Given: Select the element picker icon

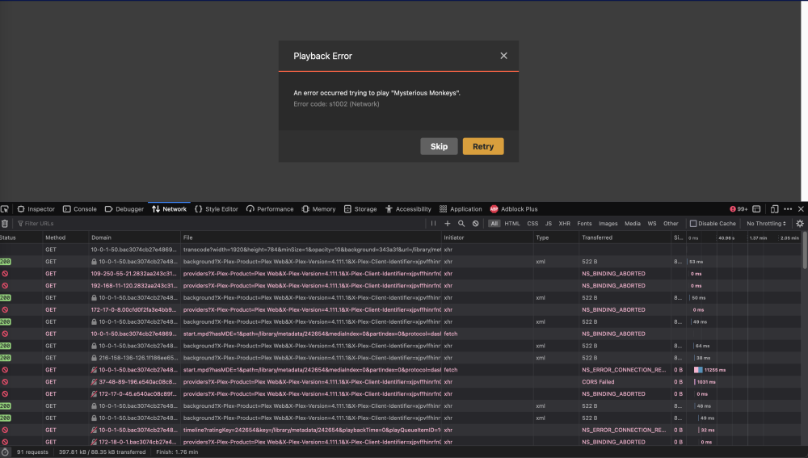Looking at the screenshot, I should (x=5, y=209).
